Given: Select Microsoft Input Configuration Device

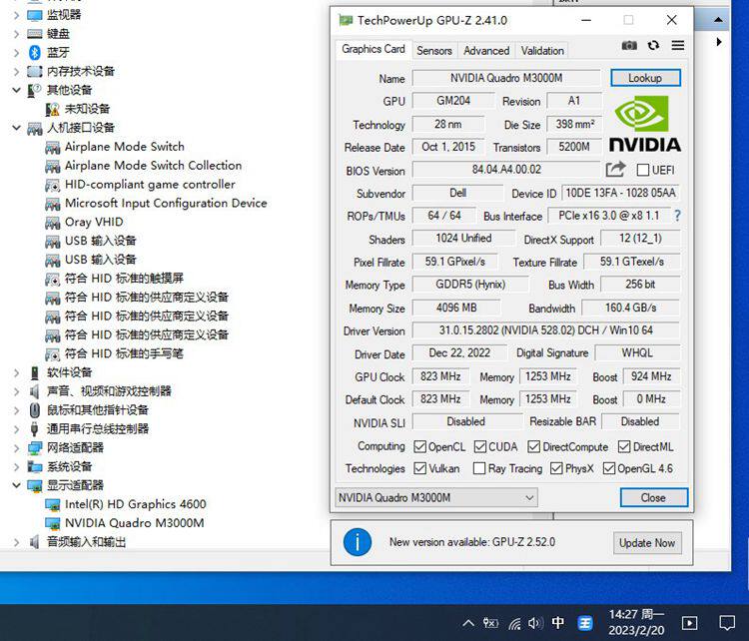Looking at the screenshot, I should tap(166, 203).
